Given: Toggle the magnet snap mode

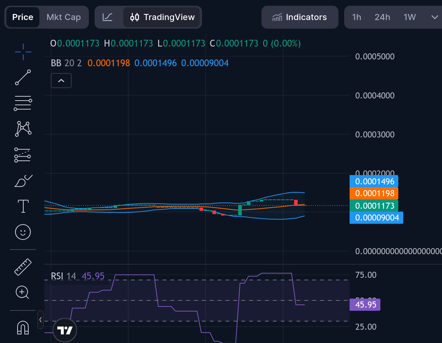Looking at the screenshot, I should point(23,327).
